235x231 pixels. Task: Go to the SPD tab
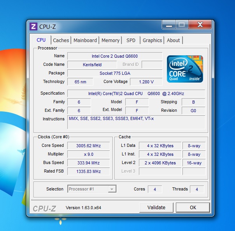click(131, 40)
